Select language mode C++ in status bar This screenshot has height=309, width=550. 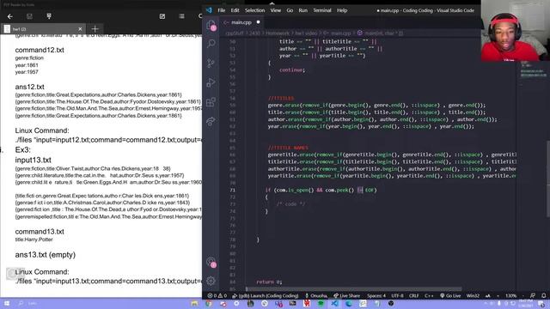pos(429,295)
